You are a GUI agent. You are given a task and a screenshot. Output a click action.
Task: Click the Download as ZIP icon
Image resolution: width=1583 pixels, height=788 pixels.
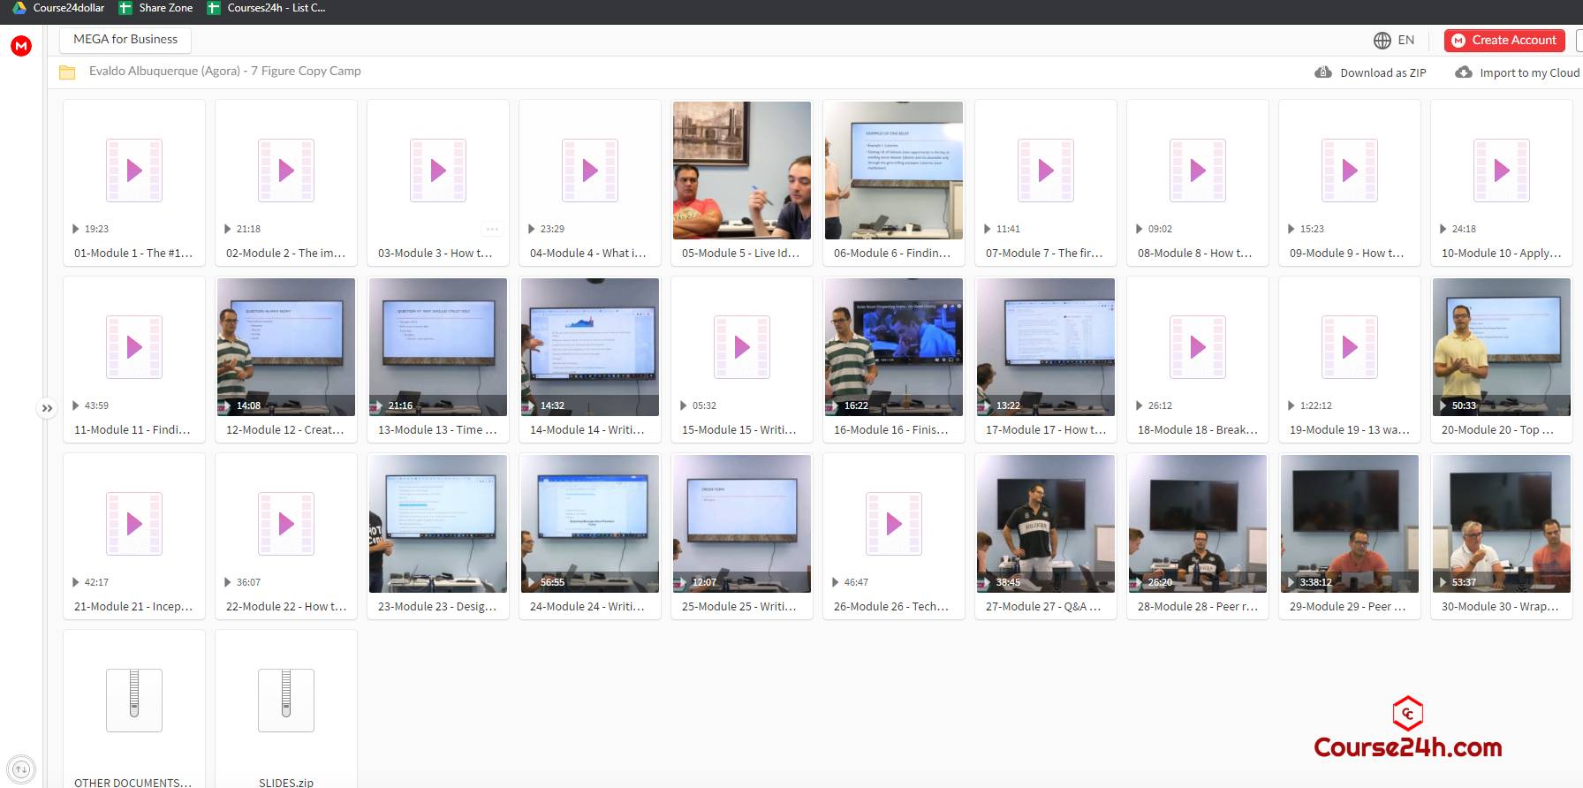point(1323,72)
